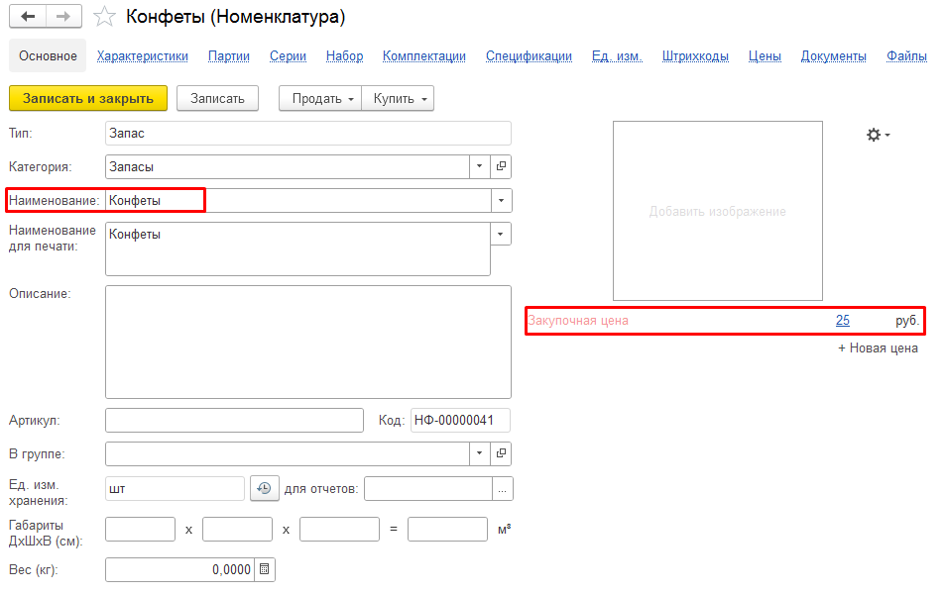This screenshot has height=594, width=946.
Task: Click the Записать button
Action: [217, 98]
